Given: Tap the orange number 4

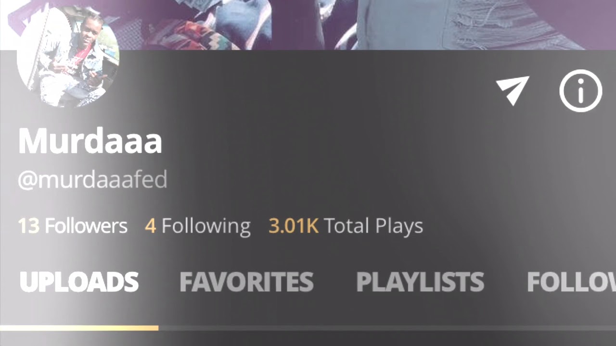Looking at the screenshot, I should point(150,226).
